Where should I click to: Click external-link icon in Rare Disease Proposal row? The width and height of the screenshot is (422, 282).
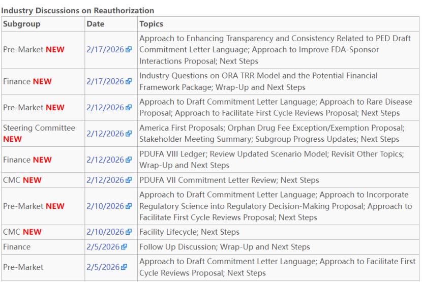pyautogui.click(x=129, y=107)
